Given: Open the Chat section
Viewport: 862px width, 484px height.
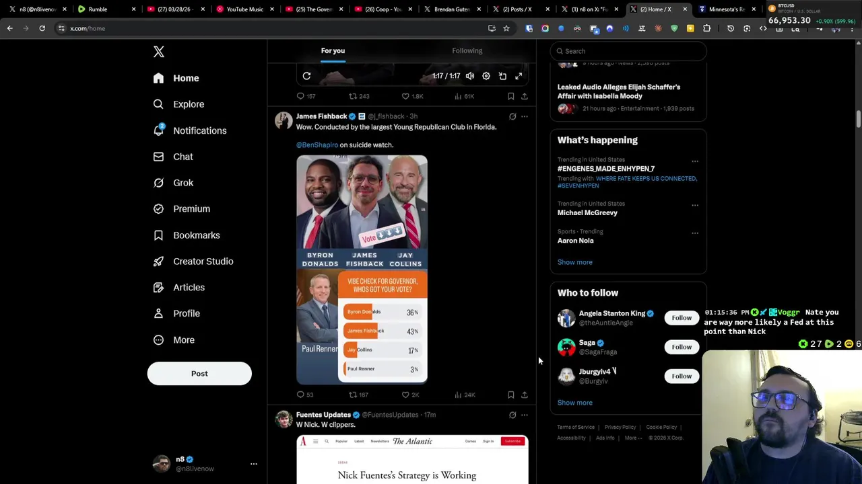Looking at the screenshot, I should (173, 157).
